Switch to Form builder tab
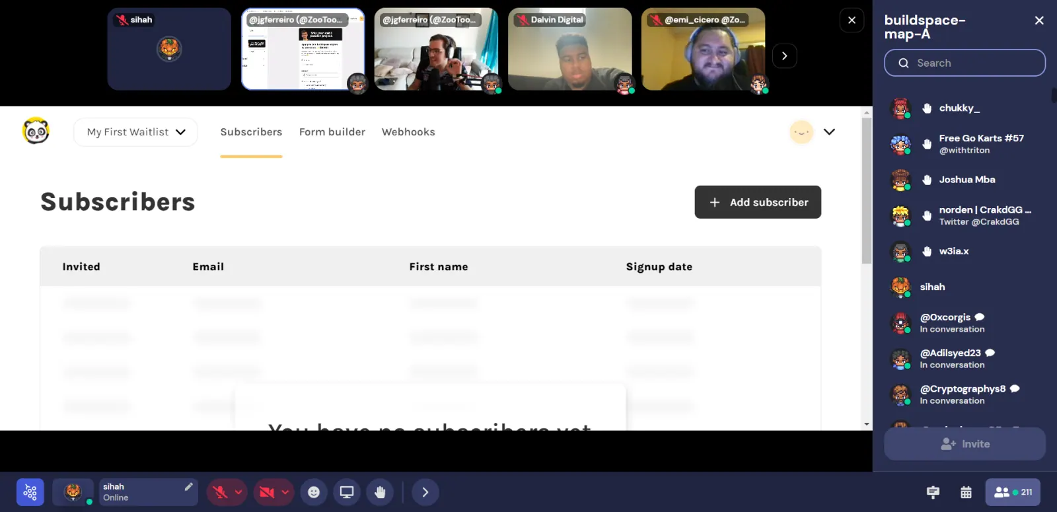 click(332, 132)
